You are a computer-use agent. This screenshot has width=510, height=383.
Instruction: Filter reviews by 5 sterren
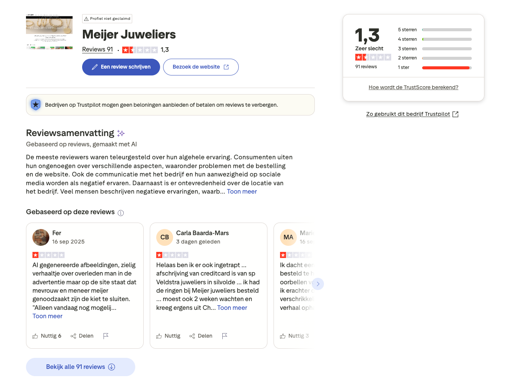(x=435, y=30)
